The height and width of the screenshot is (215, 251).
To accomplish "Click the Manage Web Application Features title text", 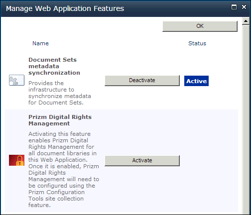I will click(65, 8).
